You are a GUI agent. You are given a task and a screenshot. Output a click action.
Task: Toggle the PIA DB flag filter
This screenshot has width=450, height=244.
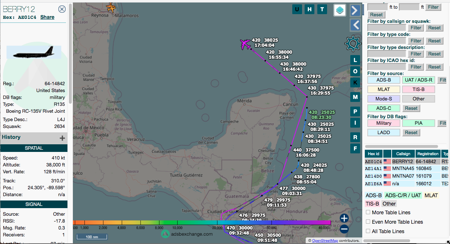(418, 123)
